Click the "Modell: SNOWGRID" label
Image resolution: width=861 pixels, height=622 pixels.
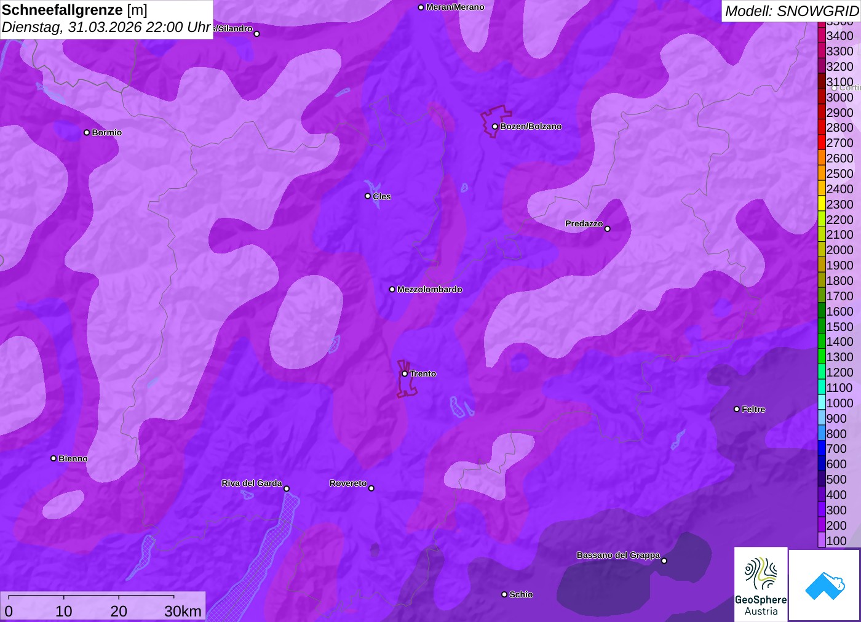(792, 11)
